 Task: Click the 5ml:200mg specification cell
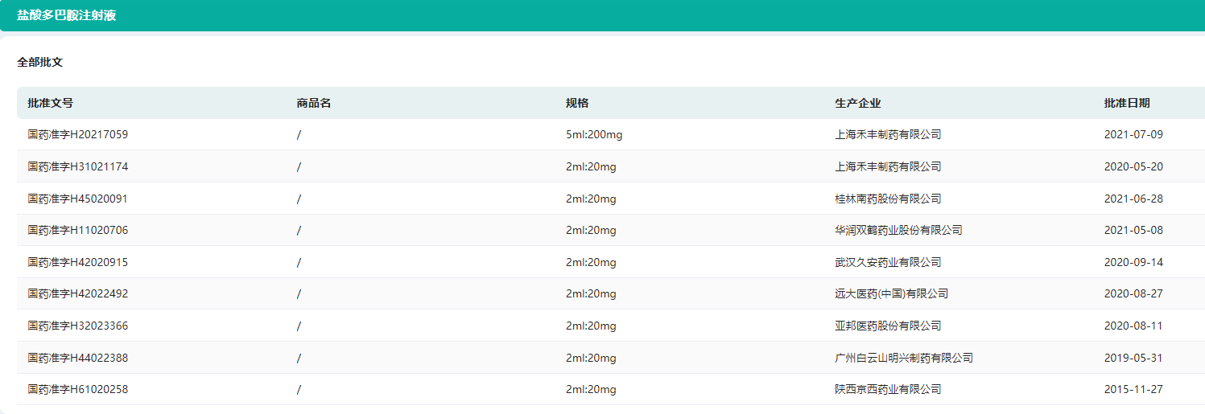pyautogui.click(x=594, y=134)
